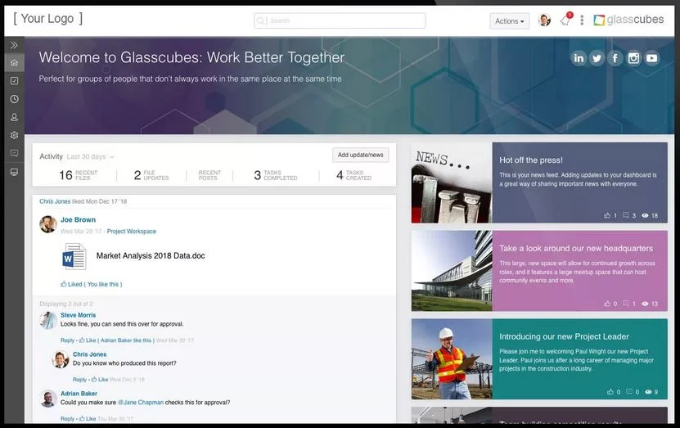The height and width of the screenshot is (428, 680).
Task: Open the Project Workspace link
Action: click(x=132, y=231)
